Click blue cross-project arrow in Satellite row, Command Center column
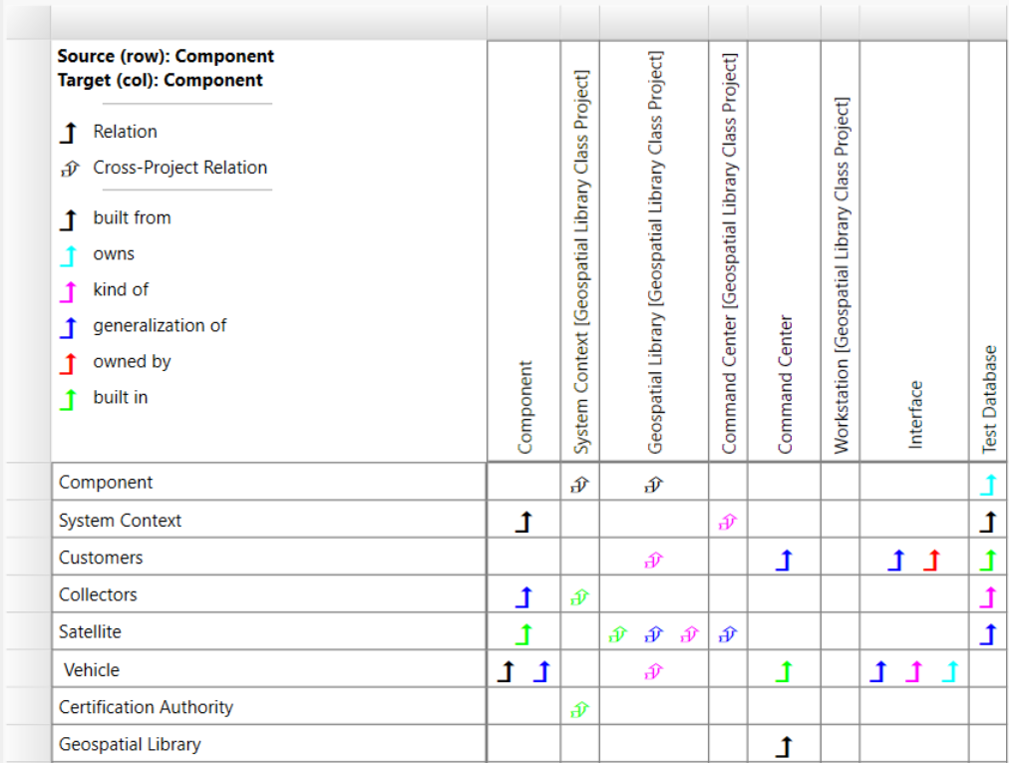The height and width of the screenshot is (763, 1009). 727,635
